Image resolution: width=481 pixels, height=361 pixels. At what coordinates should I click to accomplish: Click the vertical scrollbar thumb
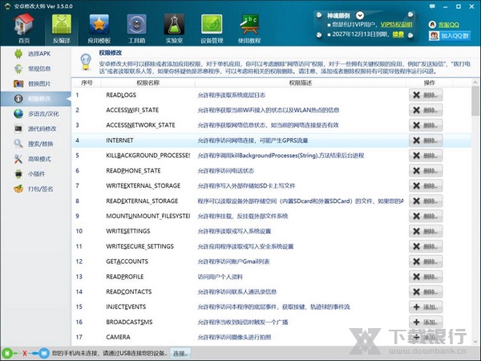[475, 101]
